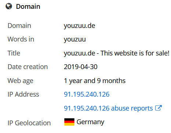Click the 'Date creation' row label
Image resolution: width=171 pixels, height=133 pixels.
coord(28,67)
